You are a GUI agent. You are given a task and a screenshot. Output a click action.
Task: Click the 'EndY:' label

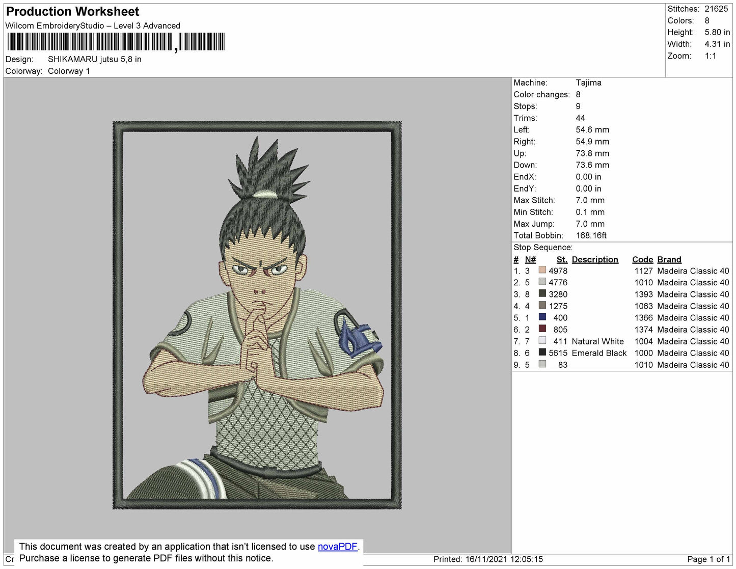pyautogui.click(x=525, y=188)
